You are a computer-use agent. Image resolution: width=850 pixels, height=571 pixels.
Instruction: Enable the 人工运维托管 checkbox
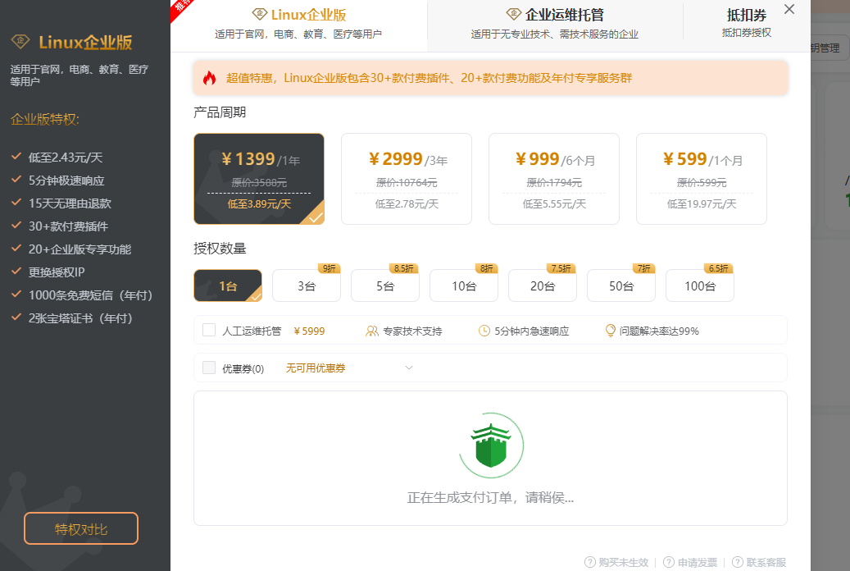(209, 331)
